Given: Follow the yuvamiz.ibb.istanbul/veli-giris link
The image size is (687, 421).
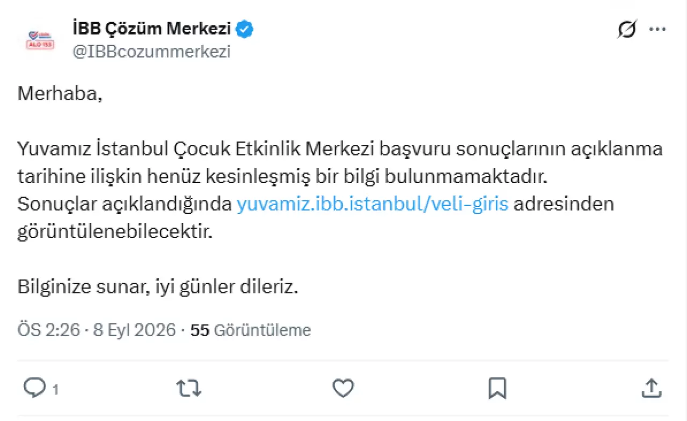Looking at the screenshot, I should click(372, 204).
